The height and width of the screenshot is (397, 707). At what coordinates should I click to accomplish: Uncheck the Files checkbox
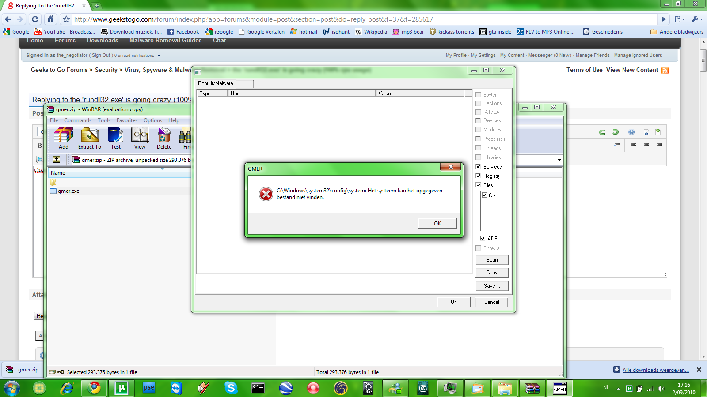(x=478, y=185)
